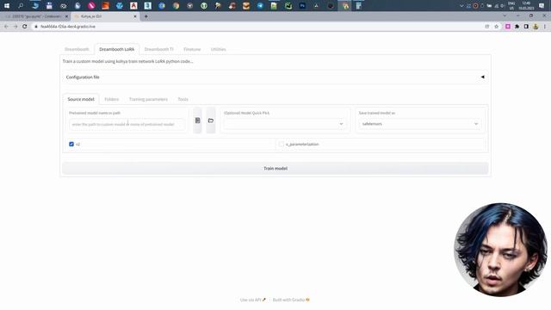Enable the v_parameterization checkbox
Viewport: 551px width, 310px height.
point(282,144)
